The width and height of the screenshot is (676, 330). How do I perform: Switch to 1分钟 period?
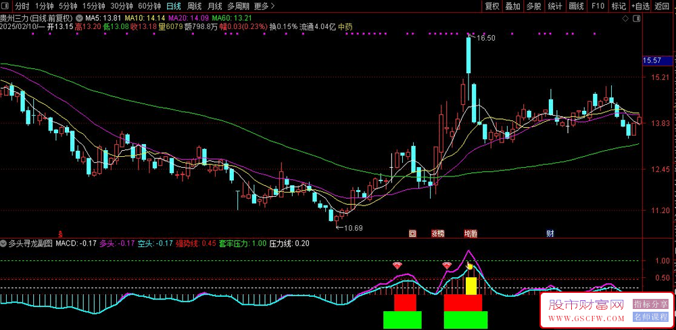point(43,6)
